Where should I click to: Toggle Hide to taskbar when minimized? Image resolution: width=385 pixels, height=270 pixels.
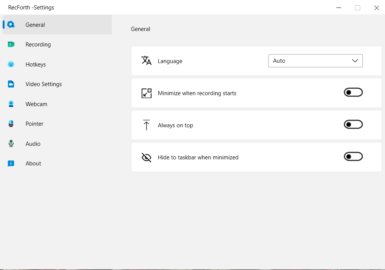[353, 157]
